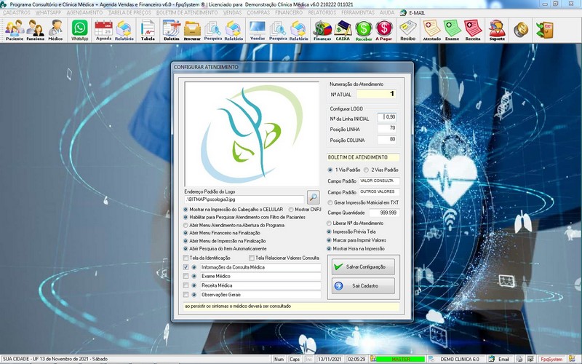The width and height of the screenshot is (582, 364).
Task: Open the Paciente registration icon
Action: tap(15, 30)
